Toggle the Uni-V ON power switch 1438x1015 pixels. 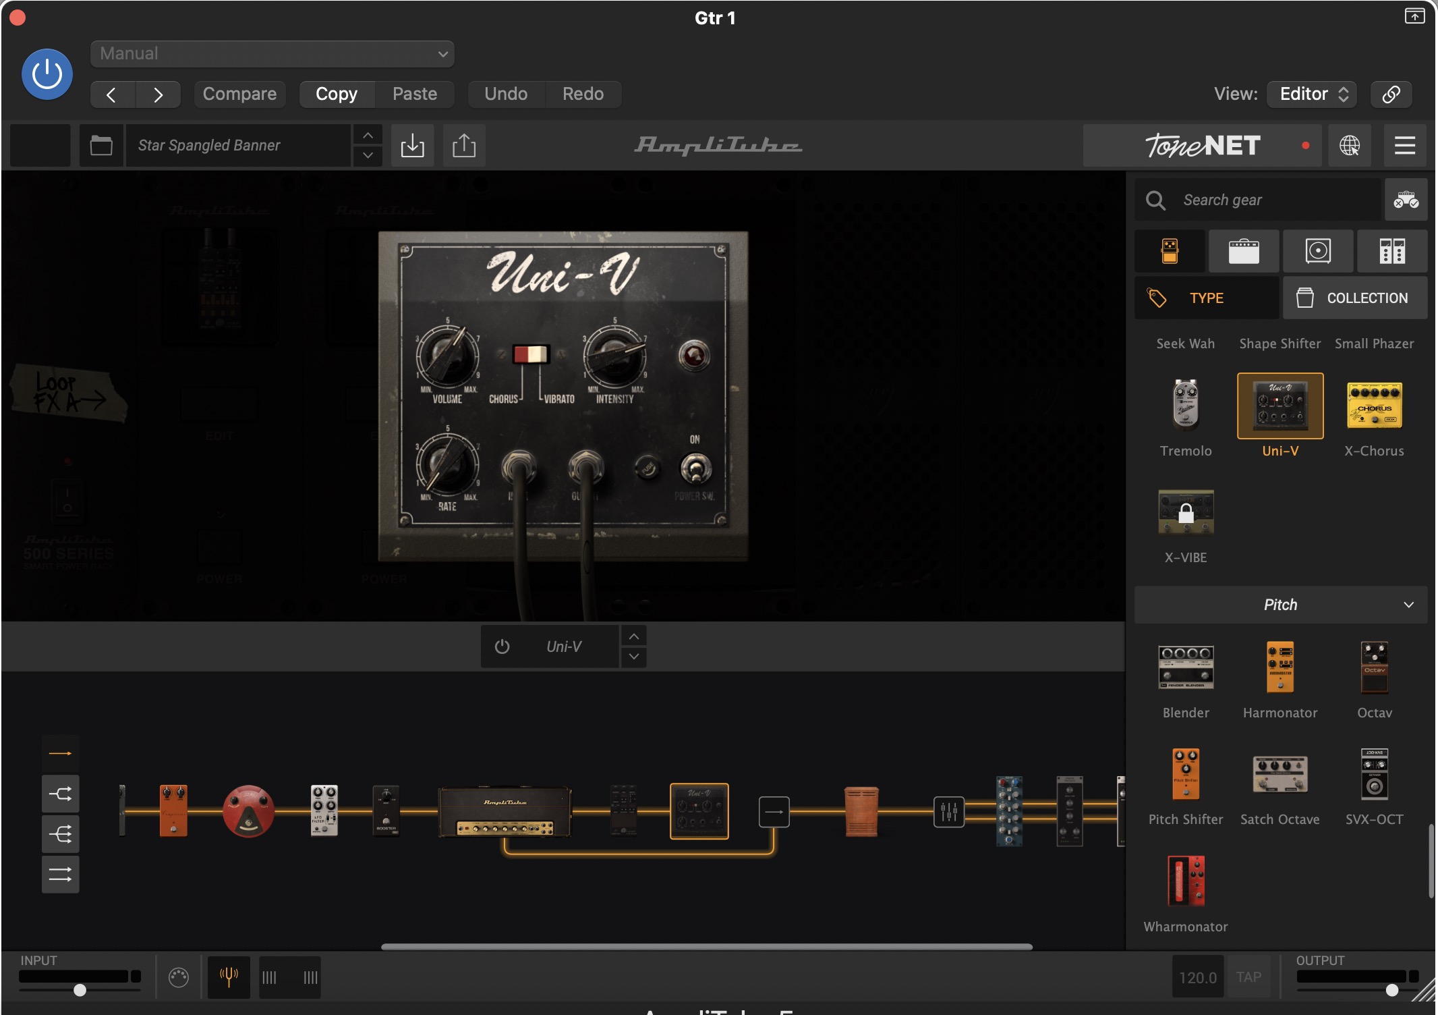pos(695,468)
